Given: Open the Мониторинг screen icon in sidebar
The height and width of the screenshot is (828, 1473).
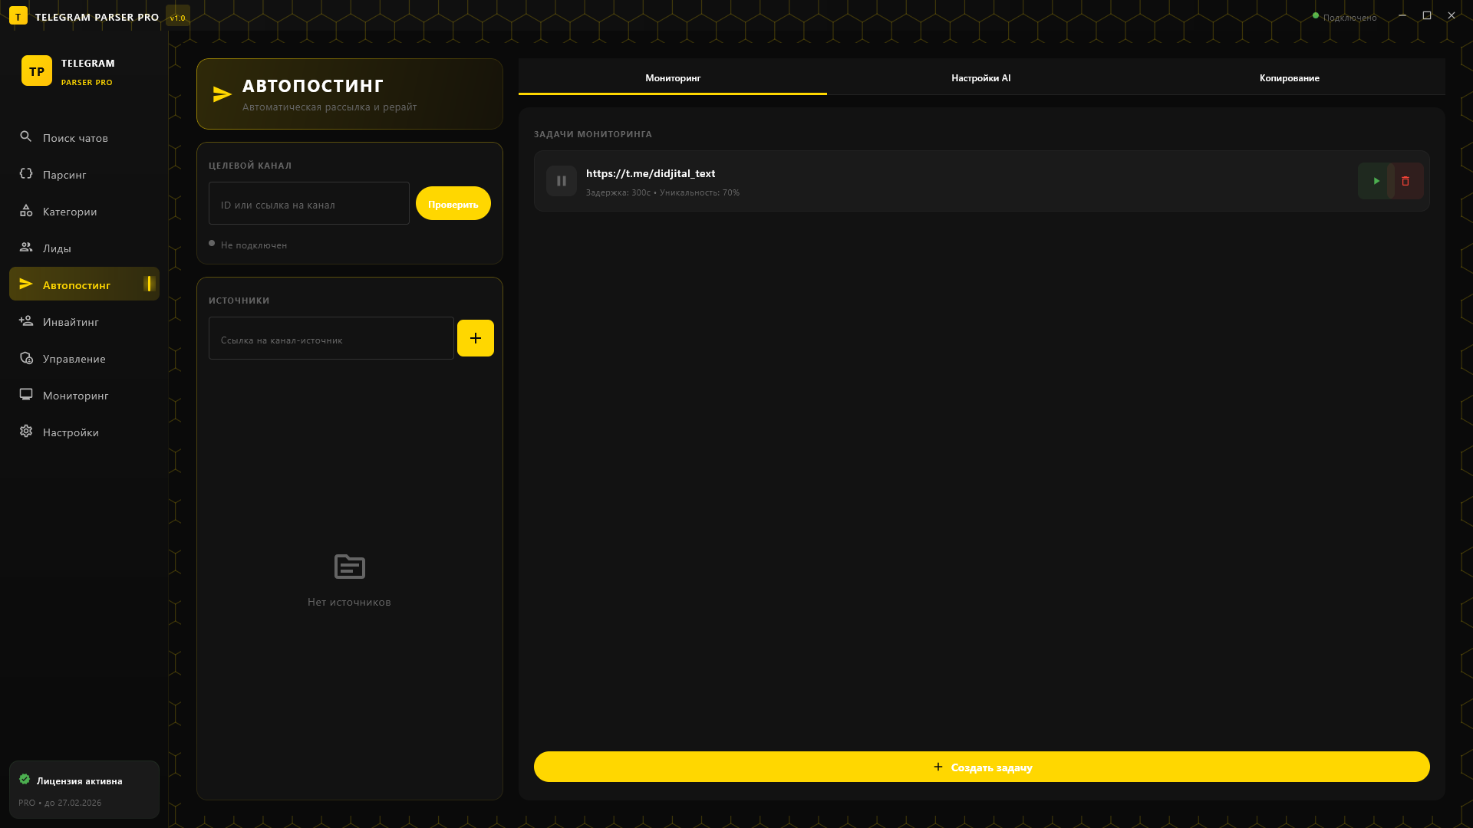Looking at the screenshot, I should tap(75, 396).
